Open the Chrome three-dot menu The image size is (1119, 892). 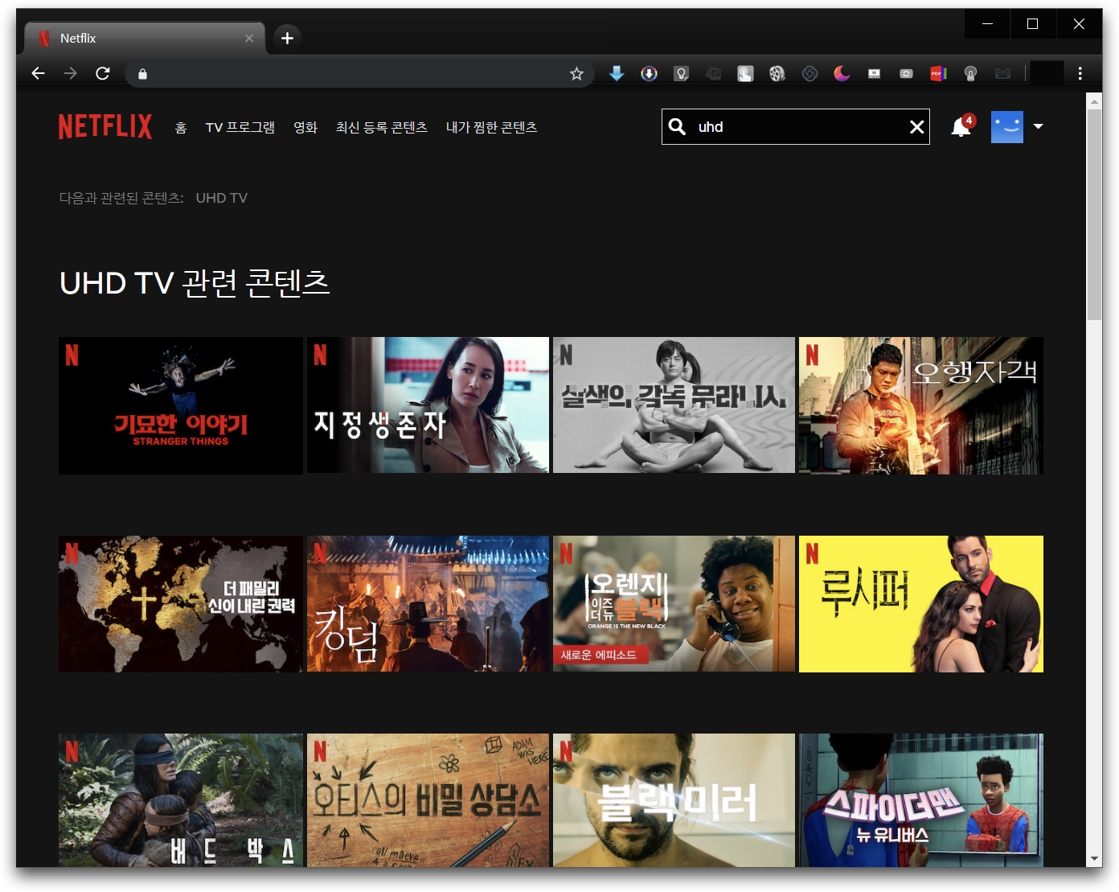click(1080, 74)
